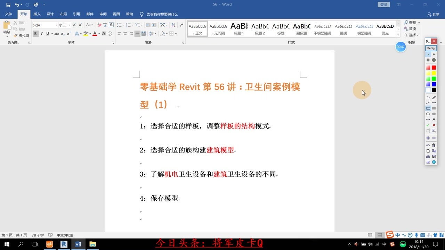Click the green checkmark stamp tool
445x250 pixels.
[428, 125]
